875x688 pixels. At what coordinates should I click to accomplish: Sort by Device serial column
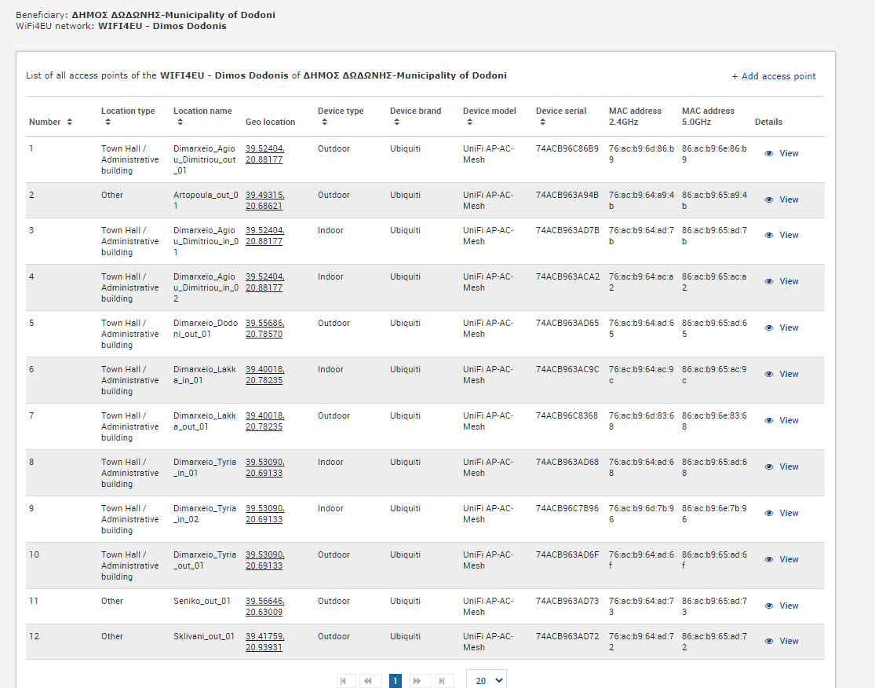pos(542,122)
